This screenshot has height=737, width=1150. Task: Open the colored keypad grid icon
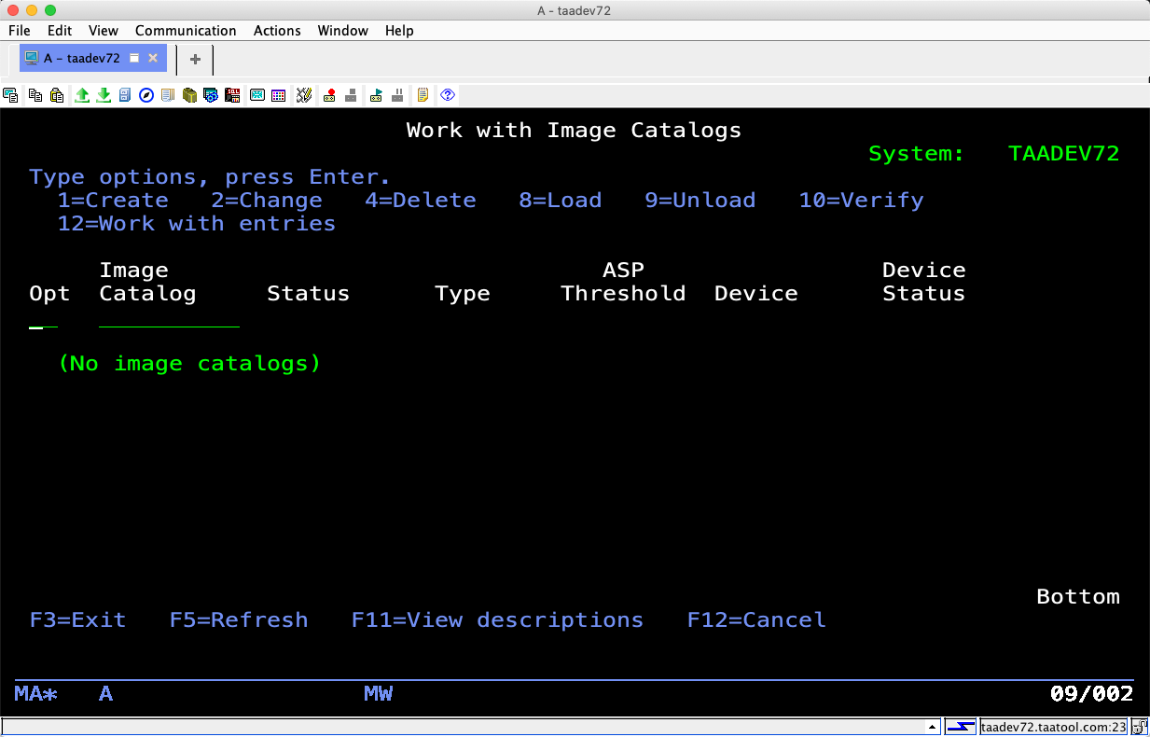coord(278,95)
